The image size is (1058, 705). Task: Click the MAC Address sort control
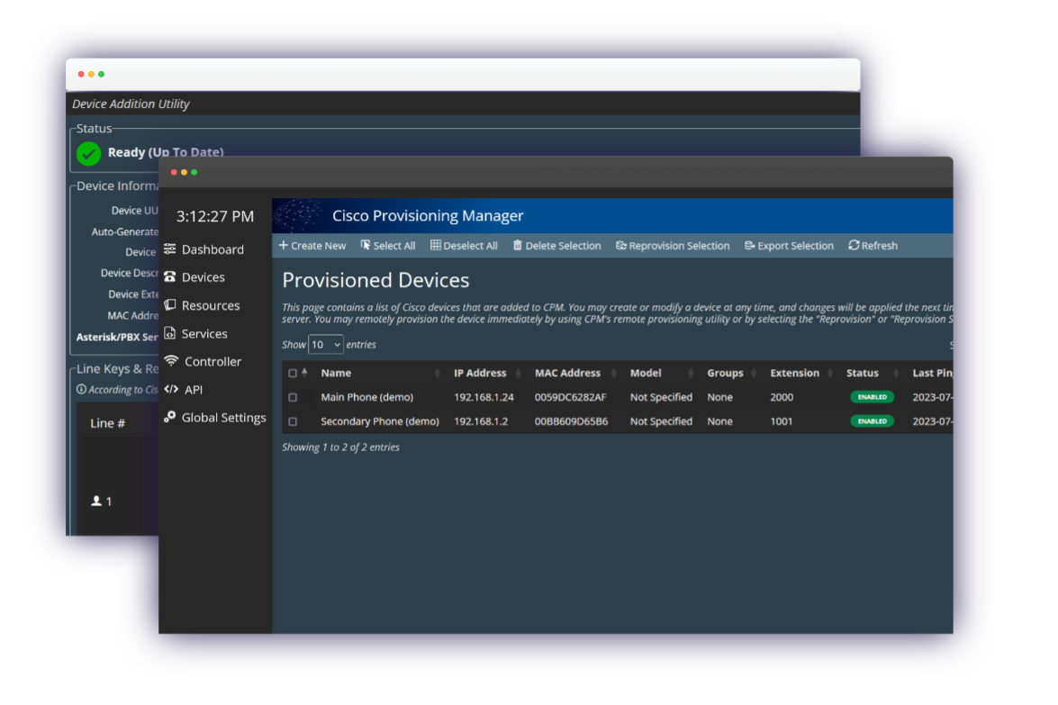[x=615, y=373]
